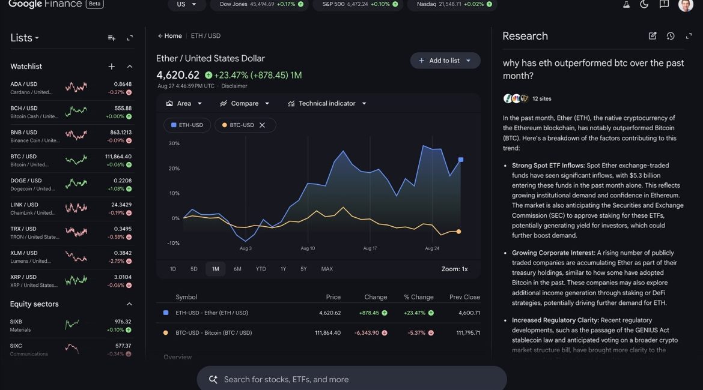703x390 pixels.
Task: Select the 5D time range
Action: 194,269
